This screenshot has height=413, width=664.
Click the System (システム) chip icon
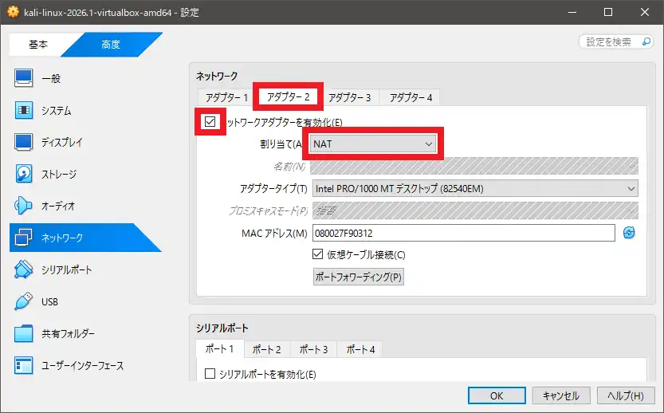[23, 110]
